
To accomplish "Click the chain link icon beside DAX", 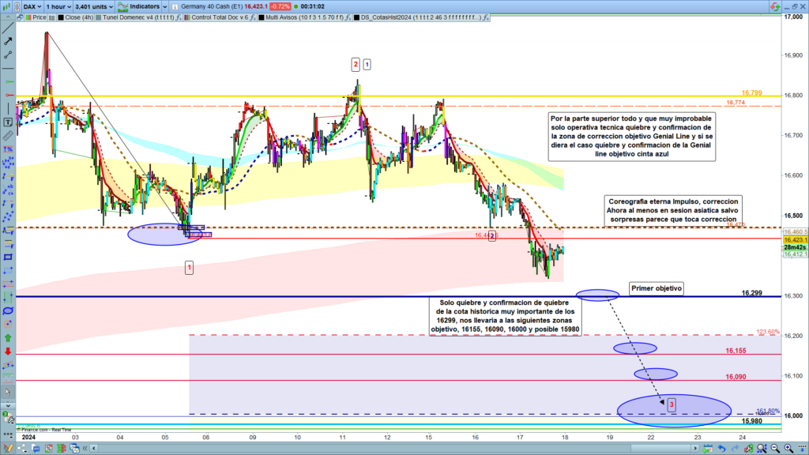I will click(x=17, y=6).
